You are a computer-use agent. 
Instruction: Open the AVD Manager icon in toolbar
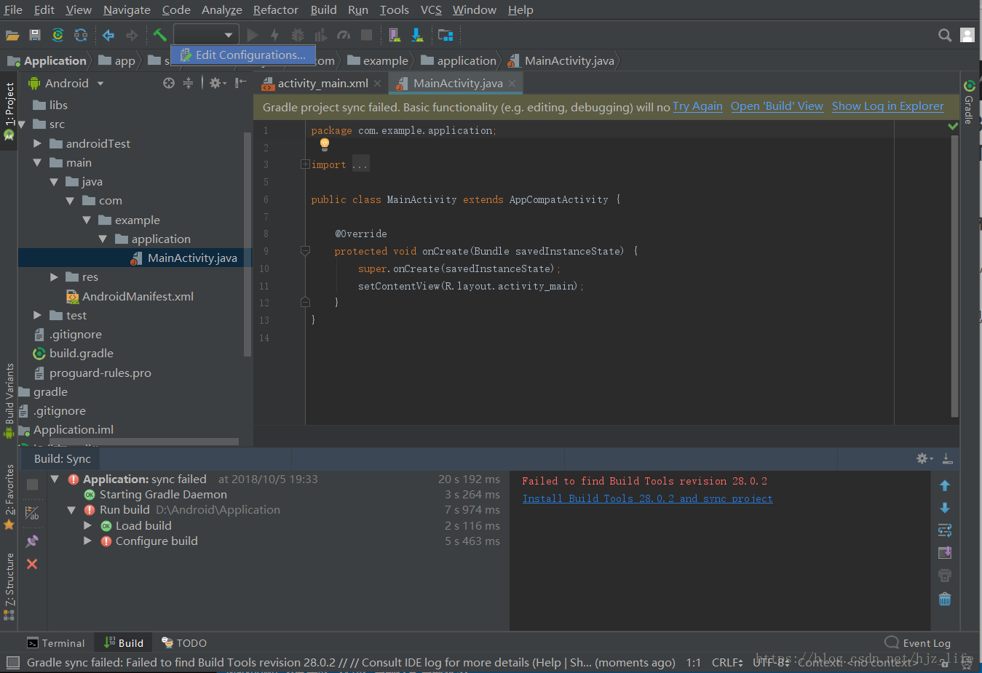pos(394,34)
